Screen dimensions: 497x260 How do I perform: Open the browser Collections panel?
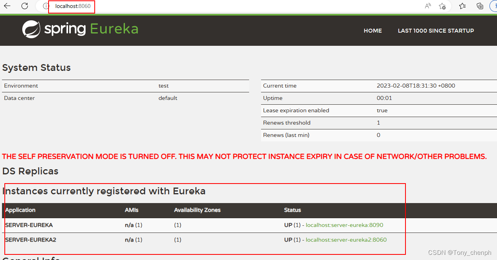480,6
